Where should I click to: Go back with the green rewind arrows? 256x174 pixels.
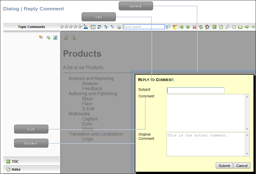181,27
